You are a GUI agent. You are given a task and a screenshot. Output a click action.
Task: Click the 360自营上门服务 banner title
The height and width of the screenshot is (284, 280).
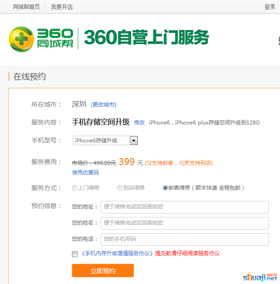(147, 37)
